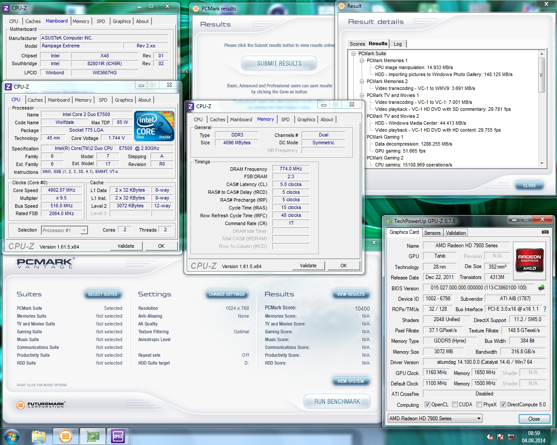Switch to the Validation tab in GPU-Z

point(456,233)
